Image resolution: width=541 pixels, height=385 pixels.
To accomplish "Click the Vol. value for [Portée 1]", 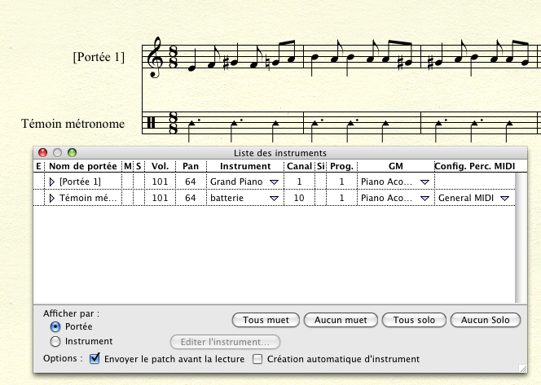I will [x=160, y=182].
